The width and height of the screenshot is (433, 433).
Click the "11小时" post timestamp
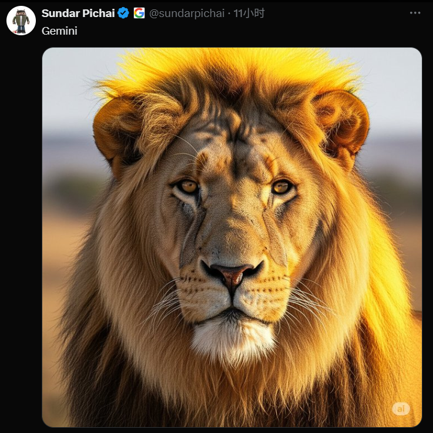[x=249, y=13]
